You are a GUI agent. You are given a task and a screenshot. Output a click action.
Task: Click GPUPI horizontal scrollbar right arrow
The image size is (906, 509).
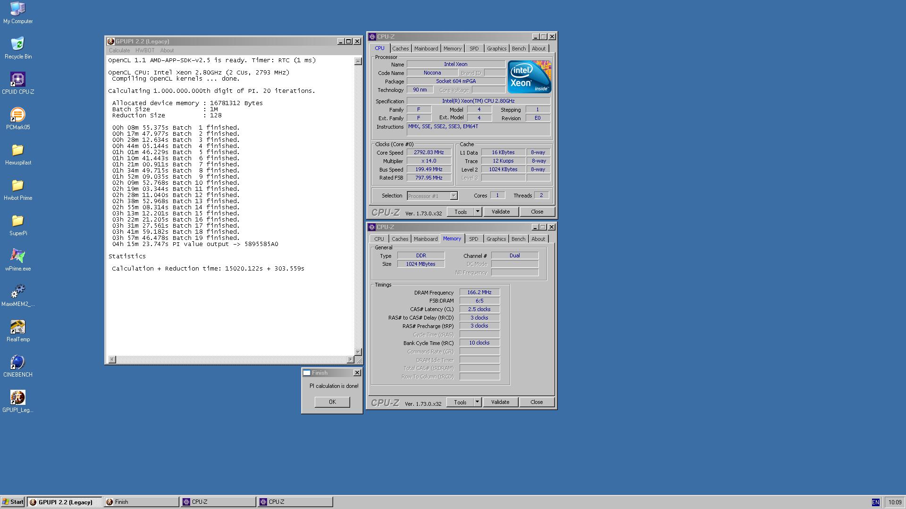pyautogui.click(x=350, y=360)
